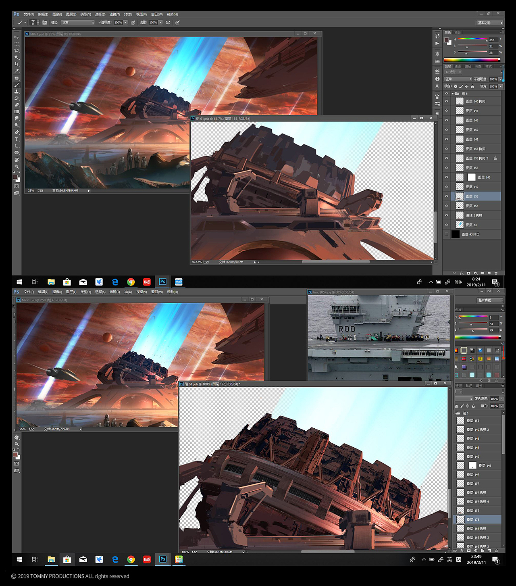
Task: Switch to the 样式 panel tab
Action: tap(489, 66)
